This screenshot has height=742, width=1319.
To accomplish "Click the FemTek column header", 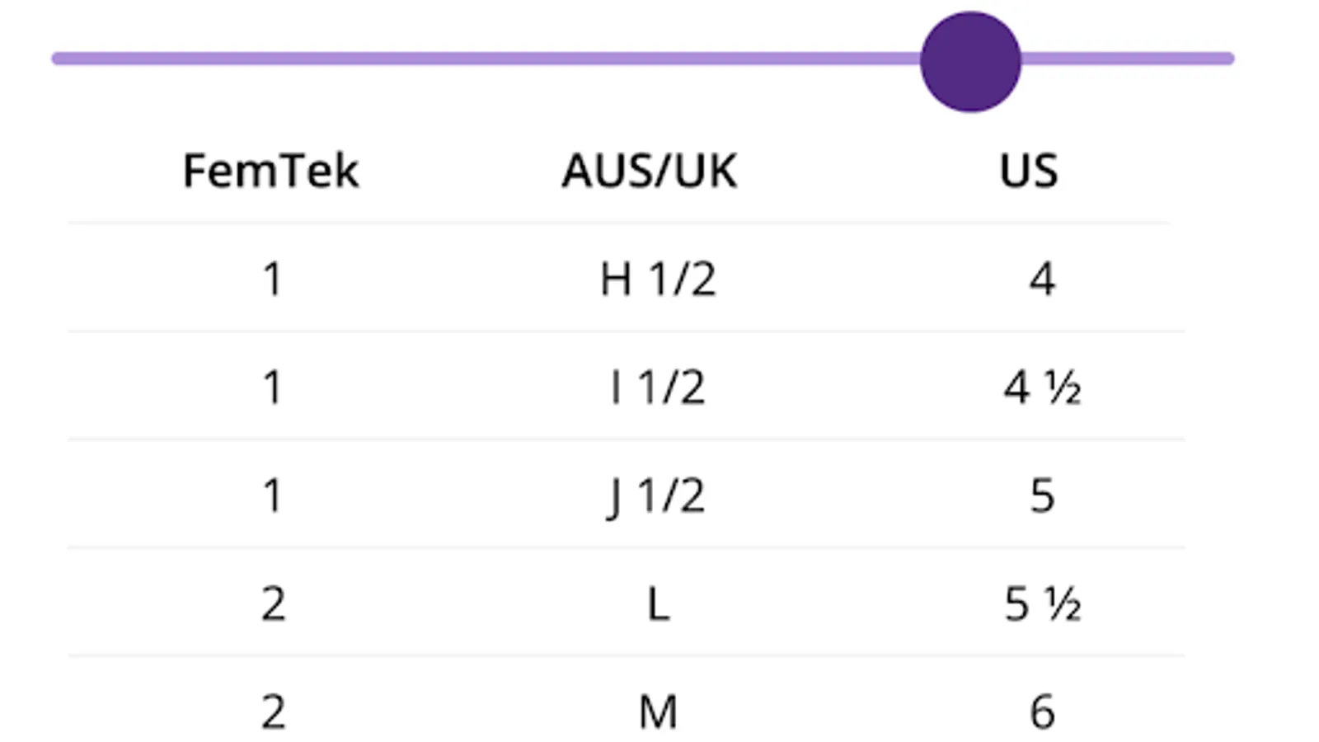I will 270,171.
